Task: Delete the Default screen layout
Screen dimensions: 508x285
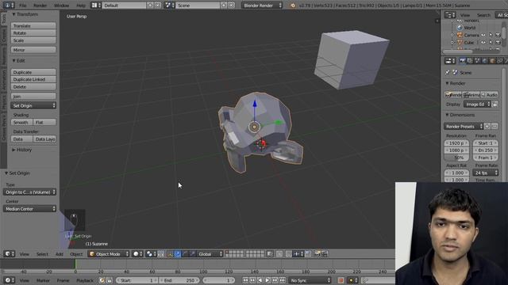Action: click(x=157, y=6)
